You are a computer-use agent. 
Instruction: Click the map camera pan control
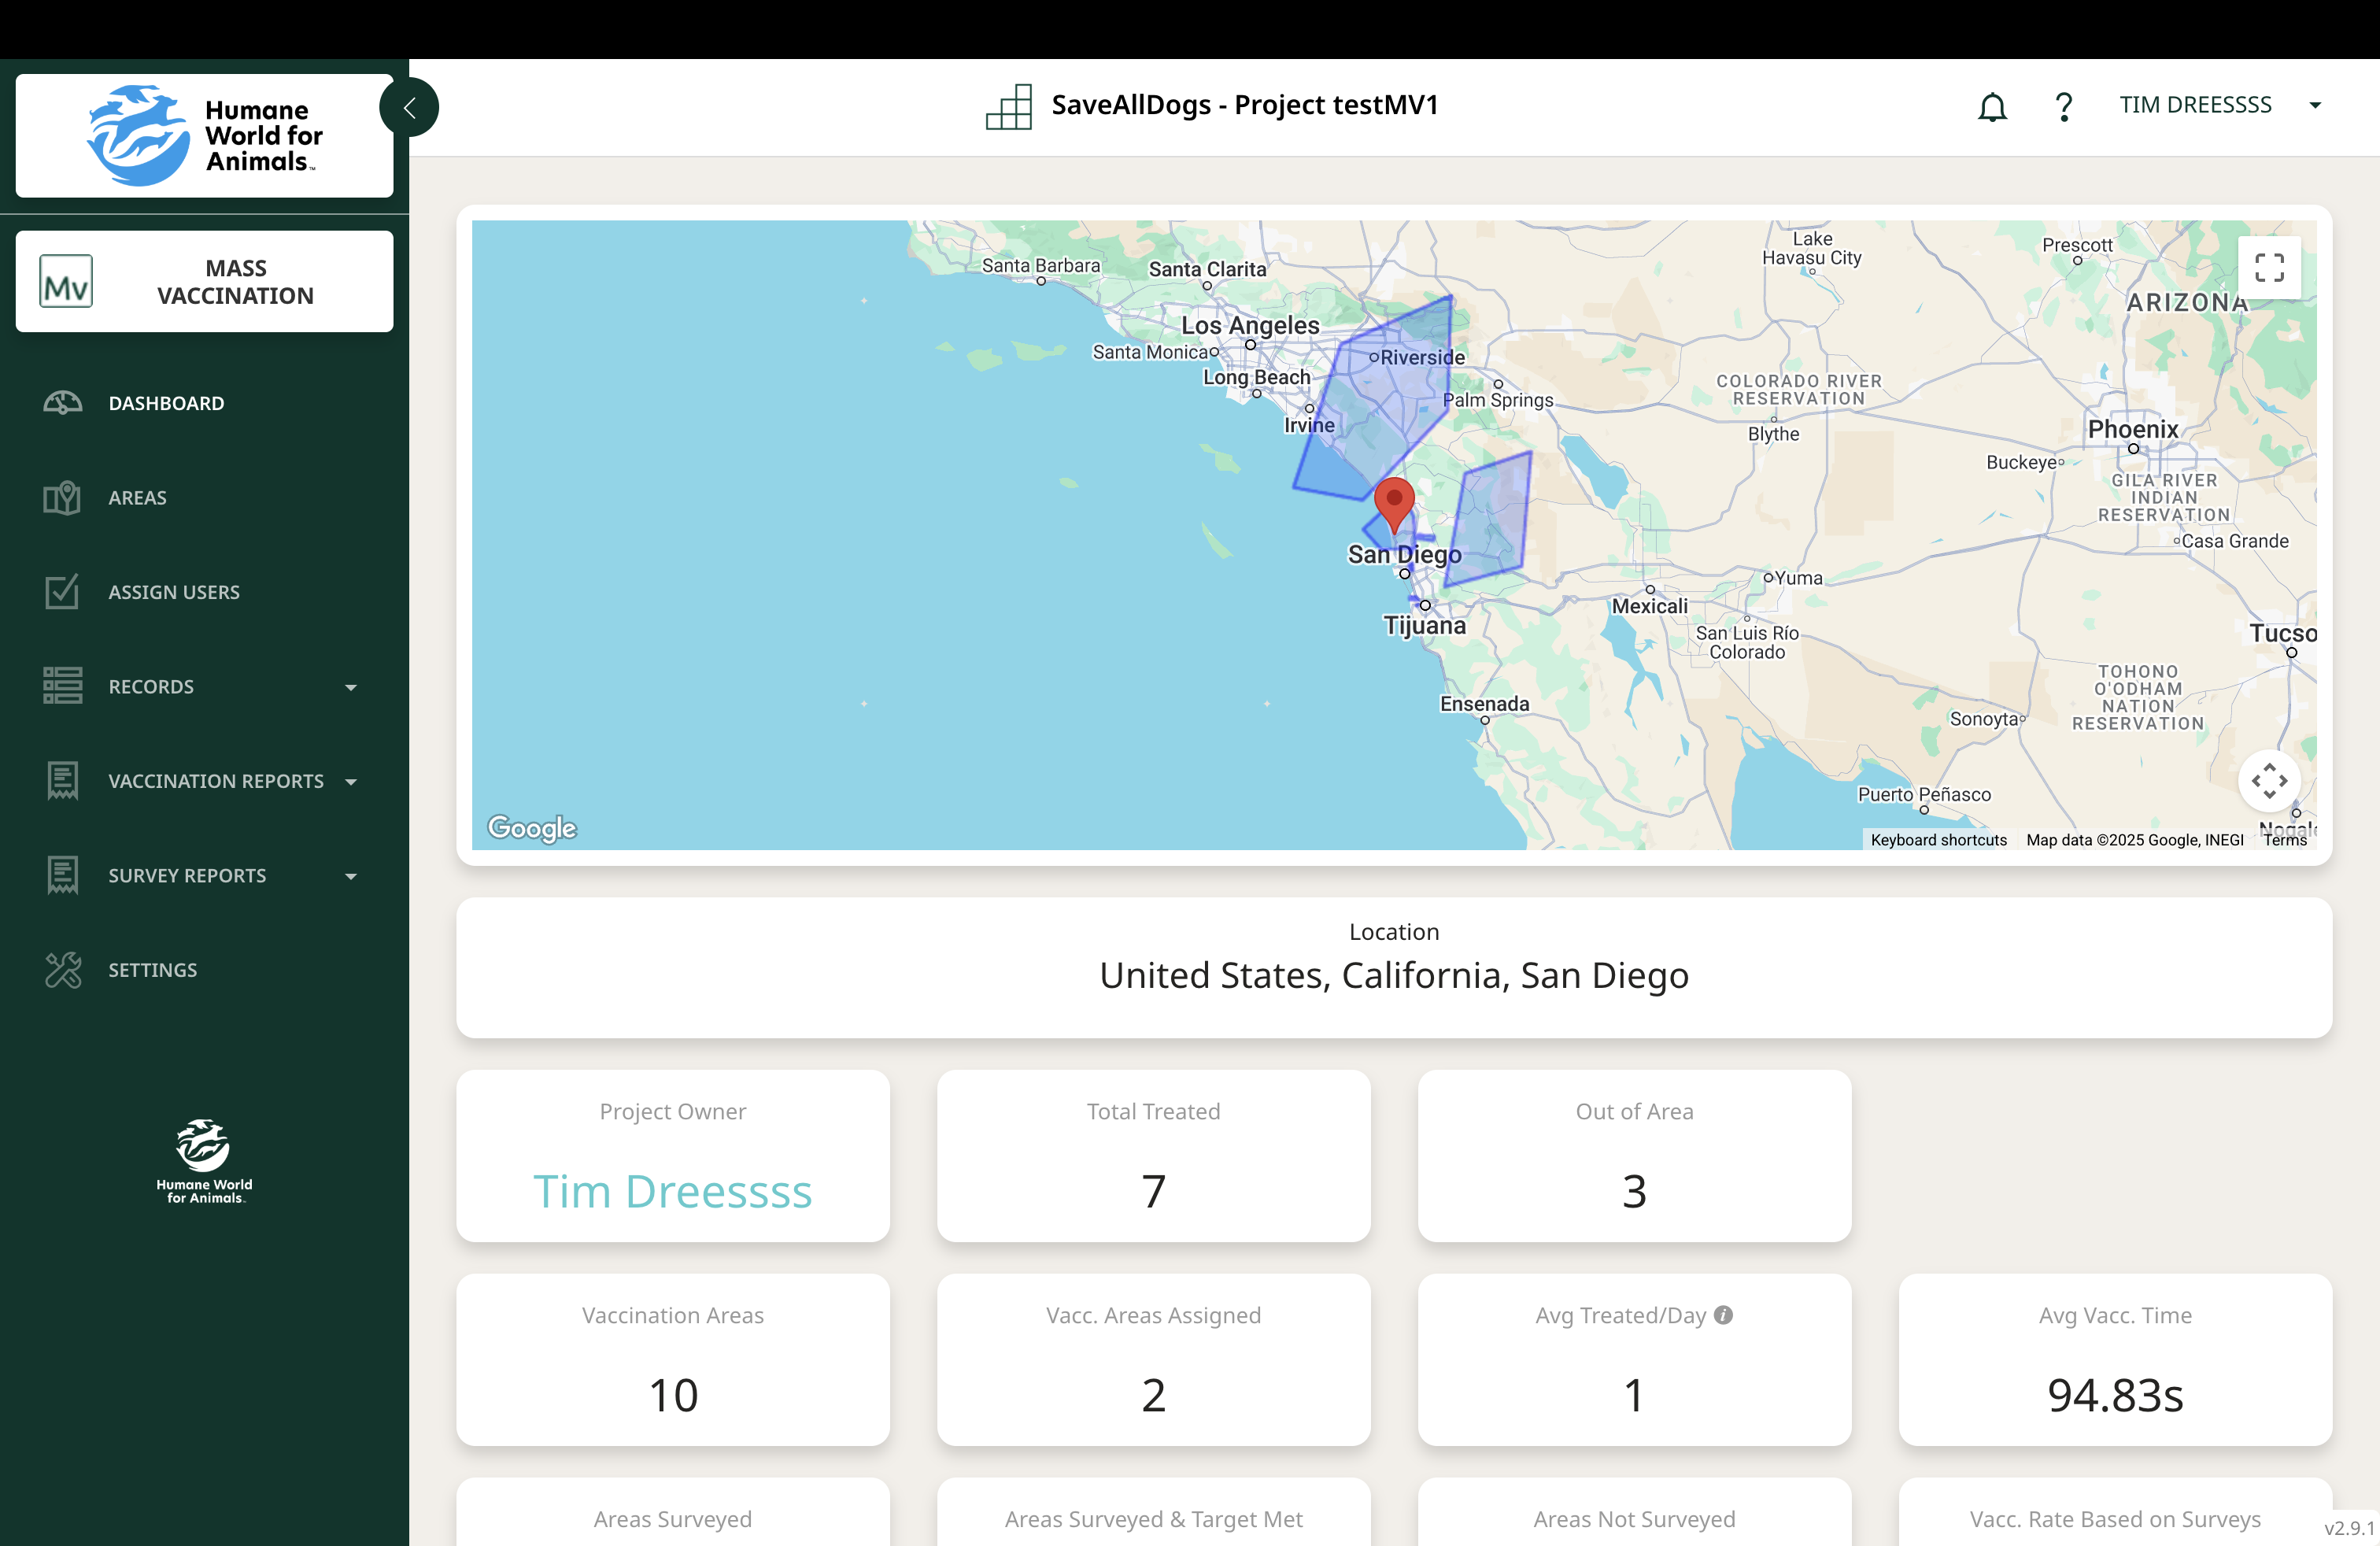pos(2268,780)
